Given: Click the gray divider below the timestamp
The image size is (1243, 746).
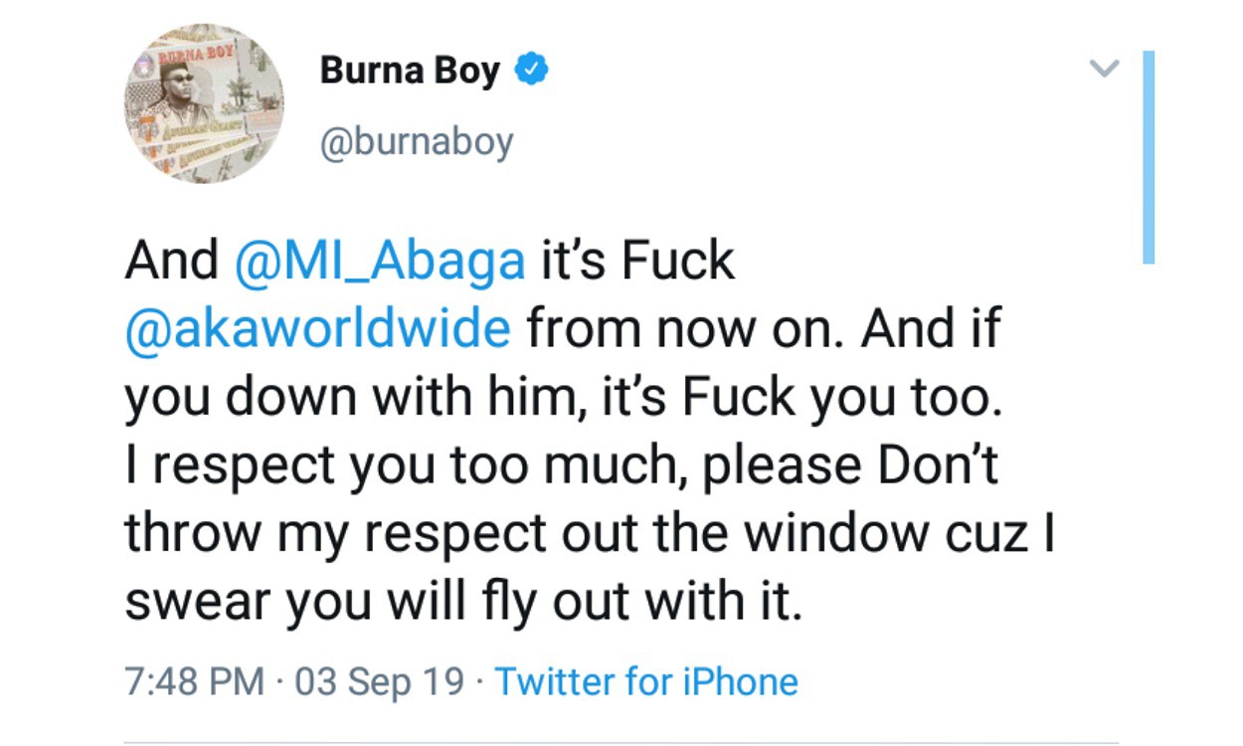Looking at the screenshot, I should [x=621, y=742].
